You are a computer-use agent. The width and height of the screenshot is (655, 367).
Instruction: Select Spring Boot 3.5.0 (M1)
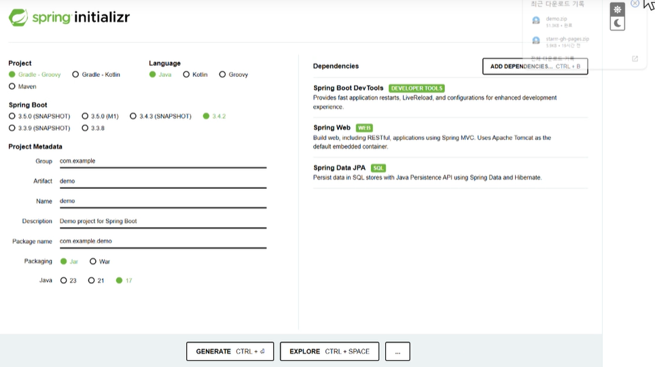(x=101, y=116)
